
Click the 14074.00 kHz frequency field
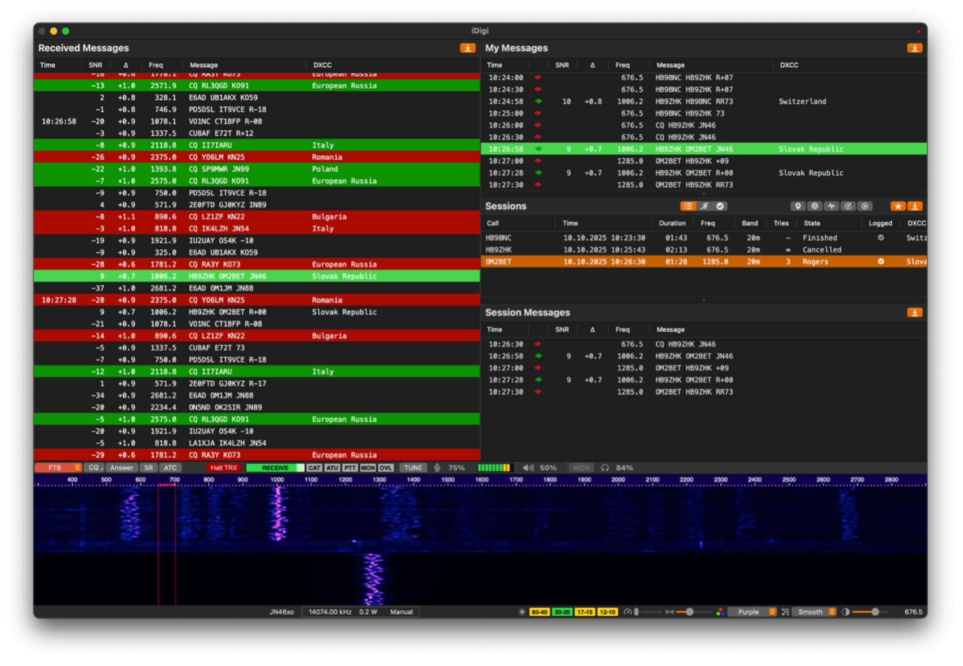point(330,612)
